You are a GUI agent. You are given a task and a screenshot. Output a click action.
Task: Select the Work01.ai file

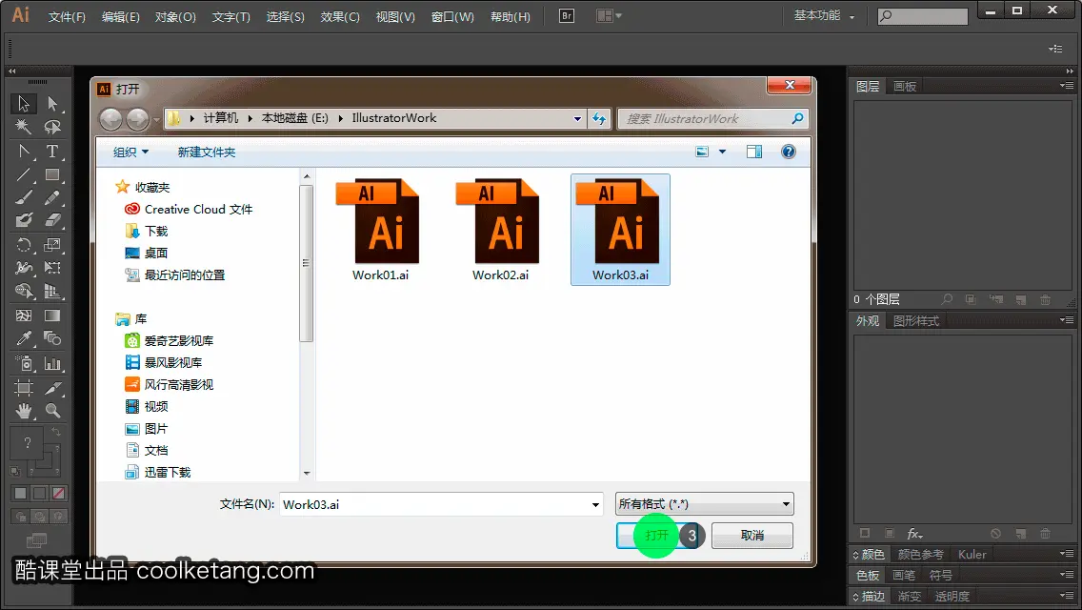381,230
